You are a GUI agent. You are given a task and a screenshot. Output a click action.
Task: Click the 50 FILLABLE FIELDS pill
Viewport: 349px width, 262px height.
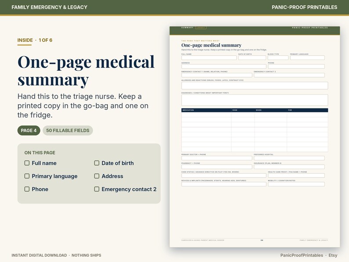coord(68,131)
